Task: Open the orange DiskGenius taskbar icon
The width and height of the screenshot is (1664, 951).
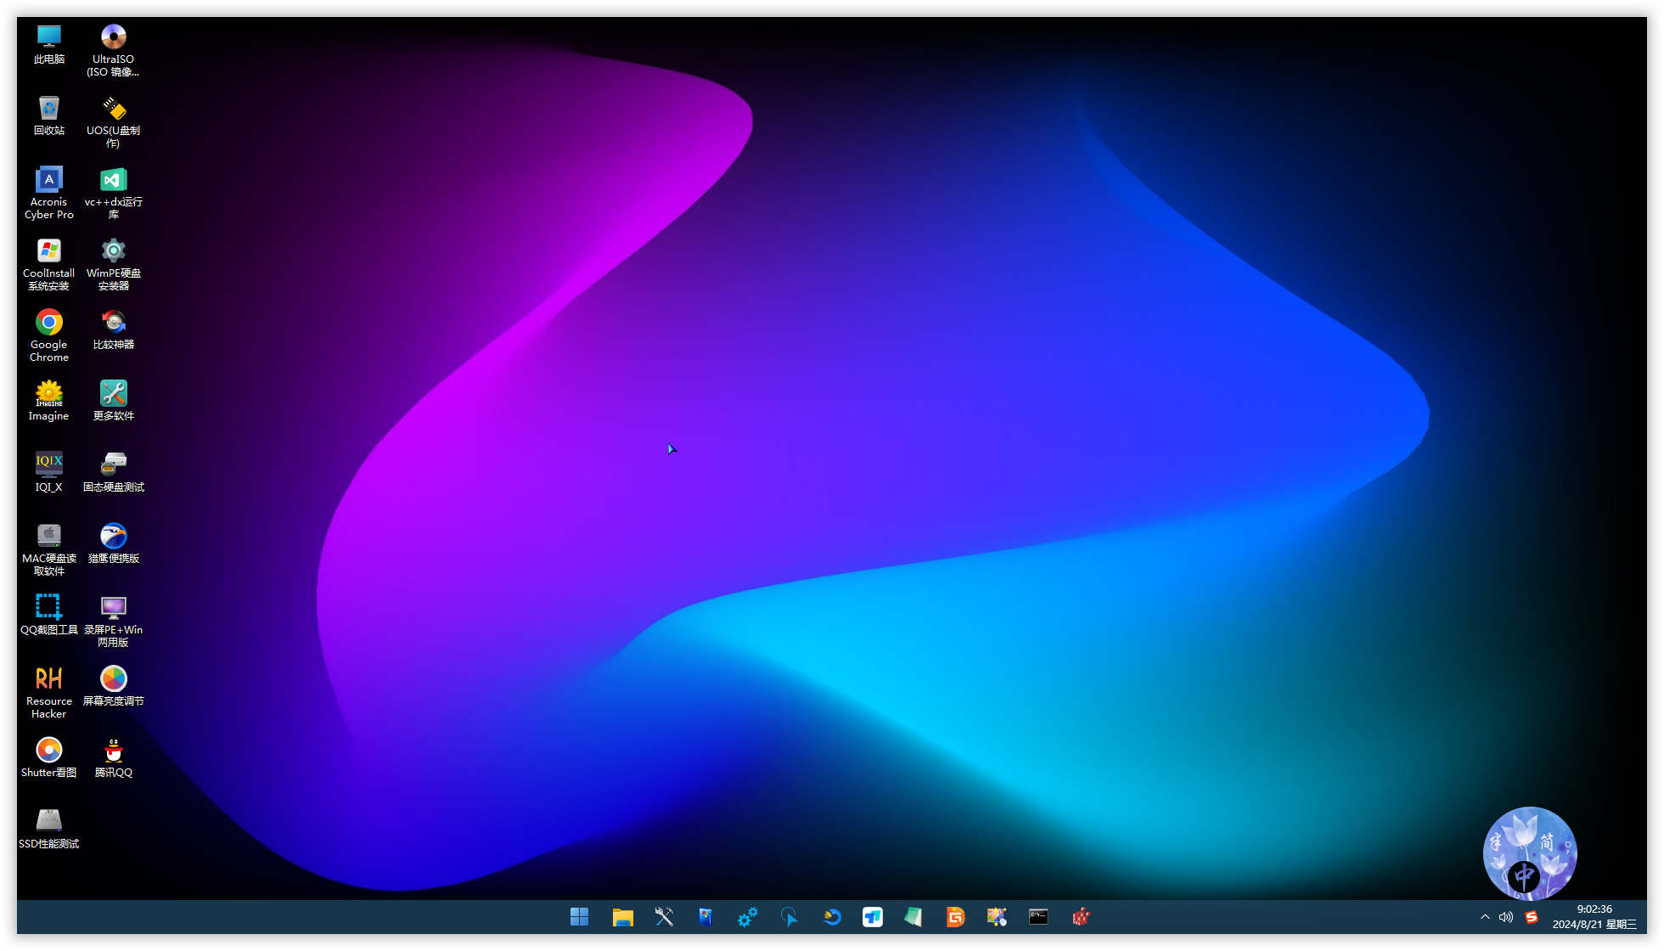Action: 955,917
